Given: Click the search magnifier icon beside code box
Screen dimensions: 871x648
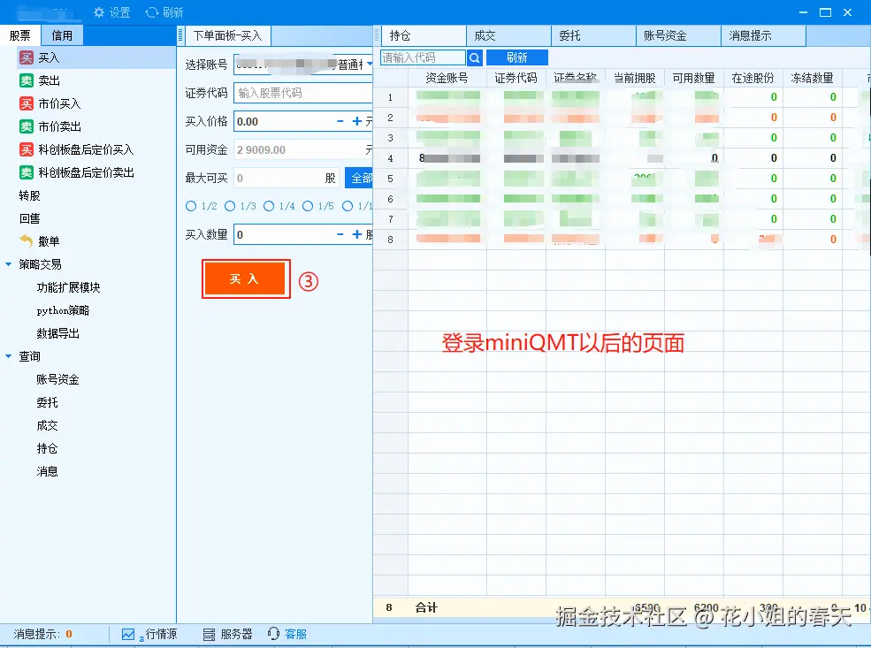Looking at the screenshot, I should point(474,57).
